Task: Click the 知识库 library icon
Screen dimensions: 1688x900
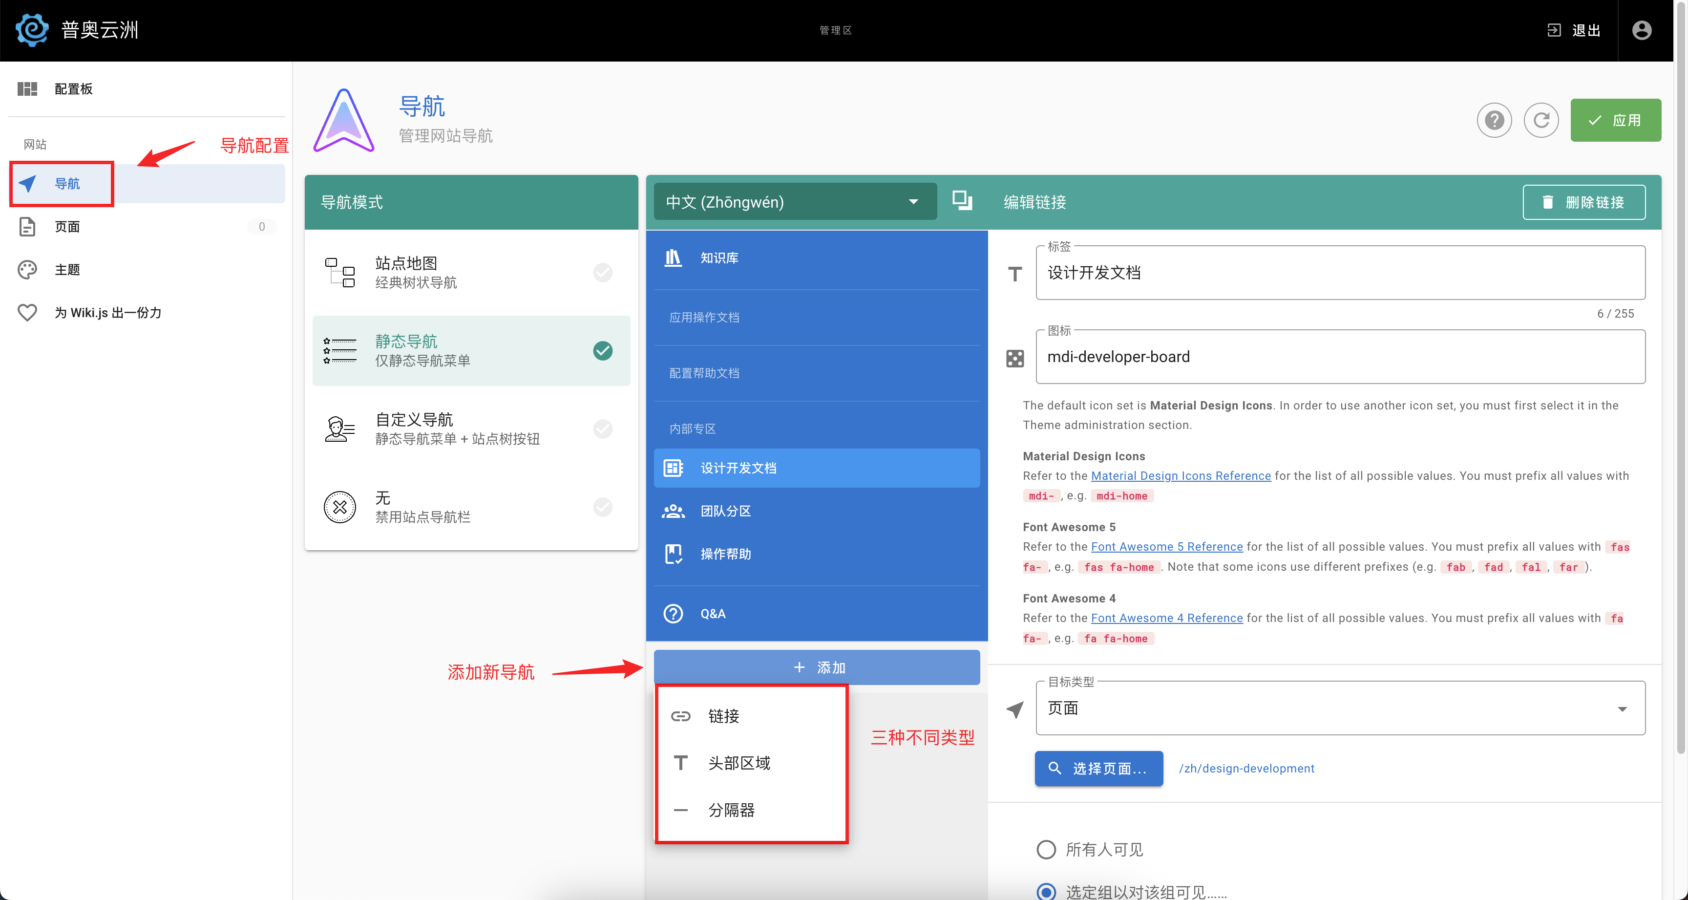Action: [673, 257]
